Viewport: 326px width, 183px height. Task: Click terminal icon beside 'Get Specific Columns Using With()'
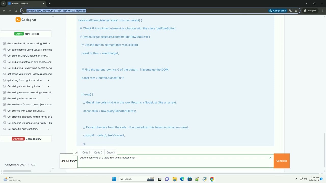pyautogui.click(x=4, y=123)
